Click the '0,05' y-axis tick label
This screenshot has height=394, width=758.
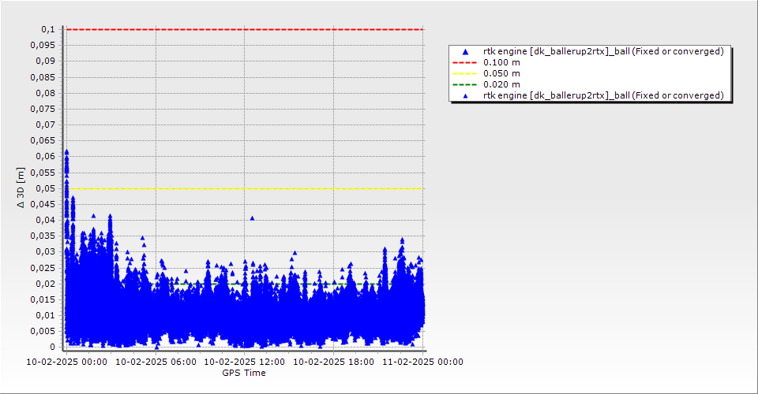point(46,188)
